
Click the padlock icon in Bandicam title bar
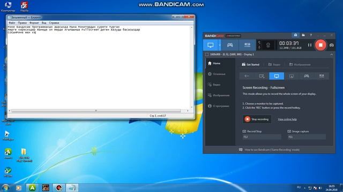click(x=295, y=35)
